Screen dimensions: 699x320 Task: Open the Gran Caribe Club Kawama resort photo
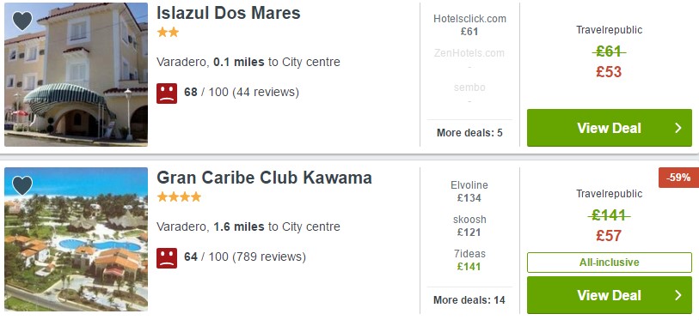(x=76, y=239)
